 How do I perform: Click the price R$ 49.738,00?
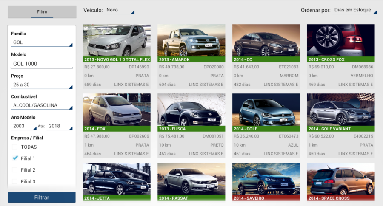(x=172, y=67)
